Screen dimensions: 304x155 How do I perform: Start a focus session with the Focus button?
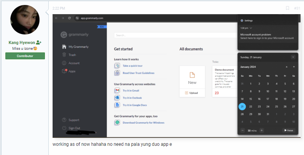(289, 131)
